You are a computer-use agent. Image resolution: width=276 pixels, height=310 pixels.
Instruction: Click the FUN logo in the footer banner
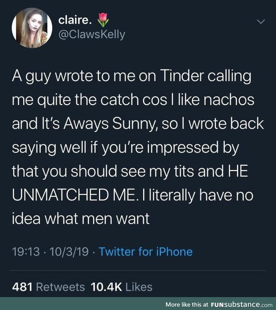[218, 304]
